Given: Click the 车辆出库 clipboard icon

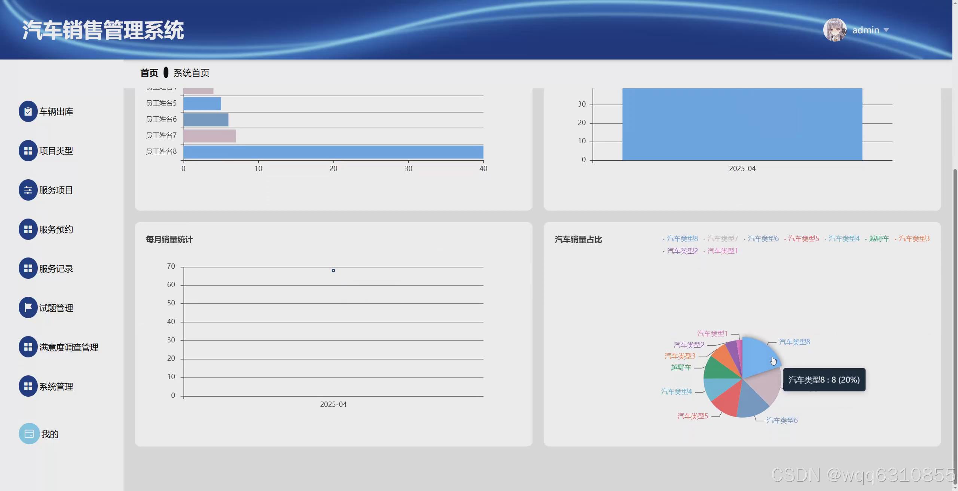Looking at the screenshot, I should 28,111.
